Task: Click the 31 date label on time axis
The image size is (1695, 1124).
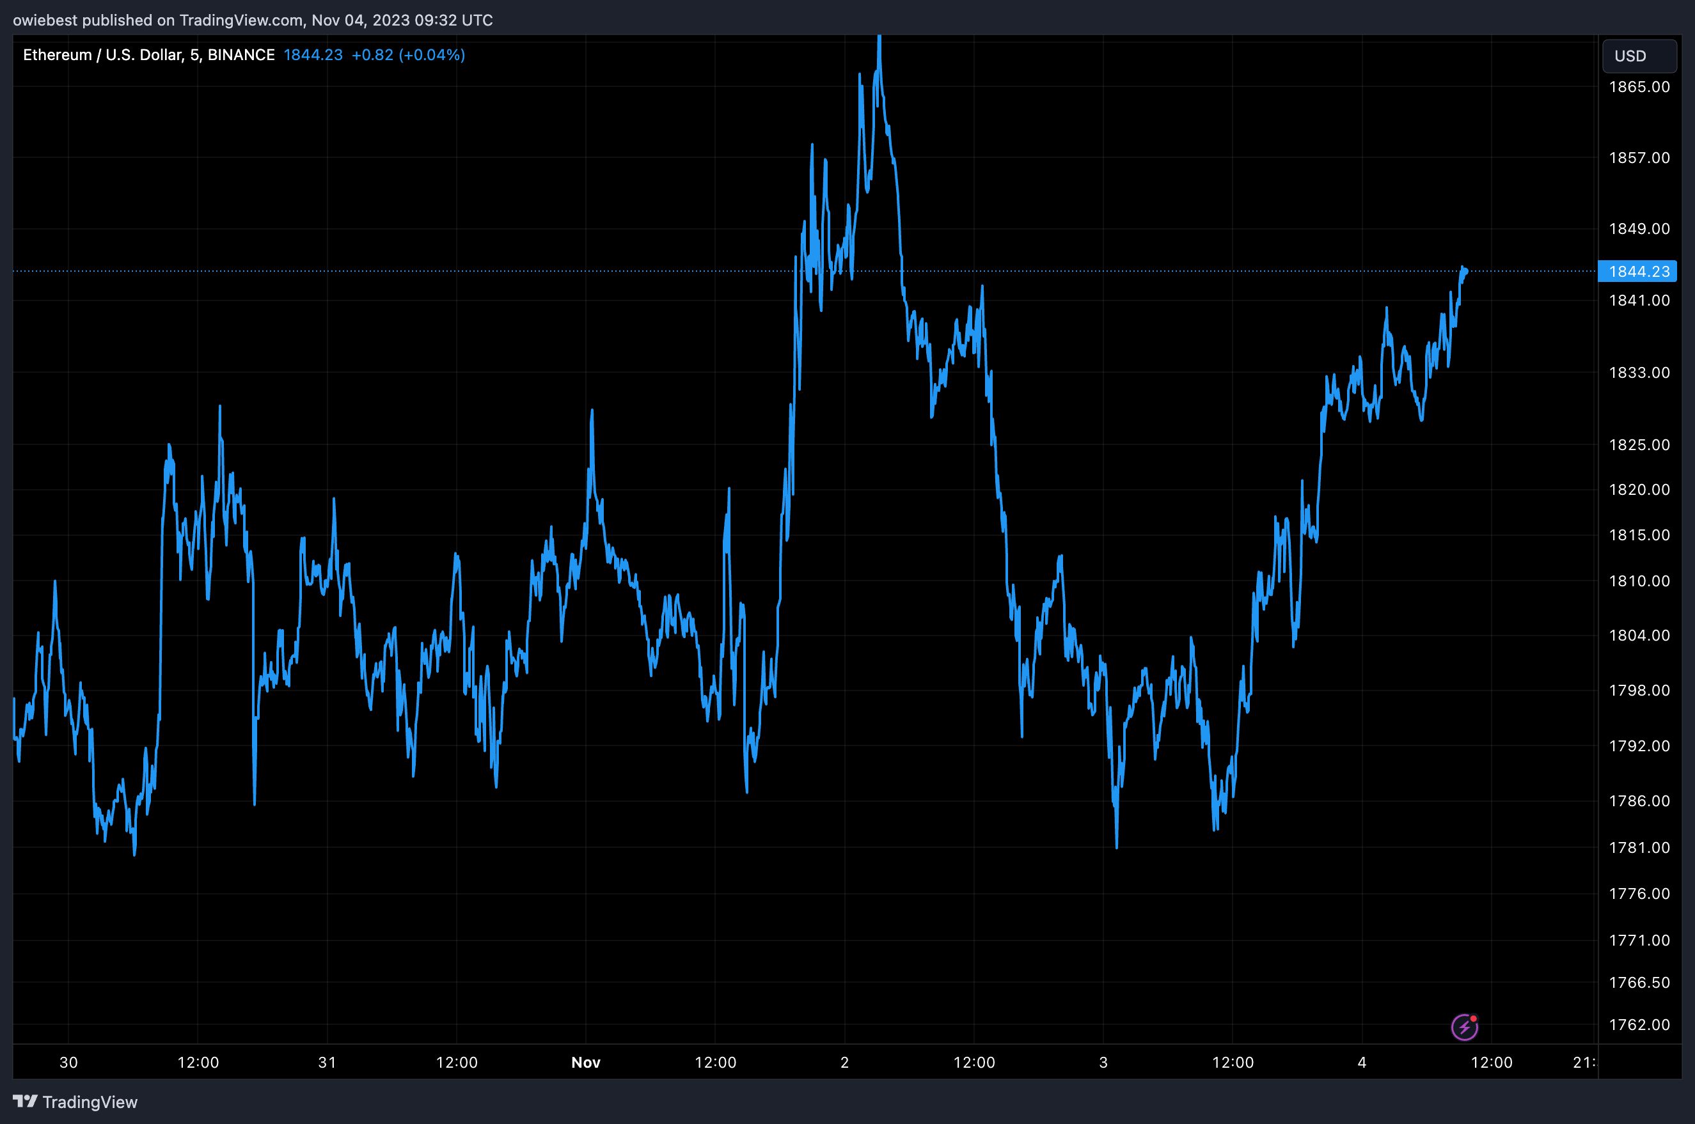Action: (327, 1063)
